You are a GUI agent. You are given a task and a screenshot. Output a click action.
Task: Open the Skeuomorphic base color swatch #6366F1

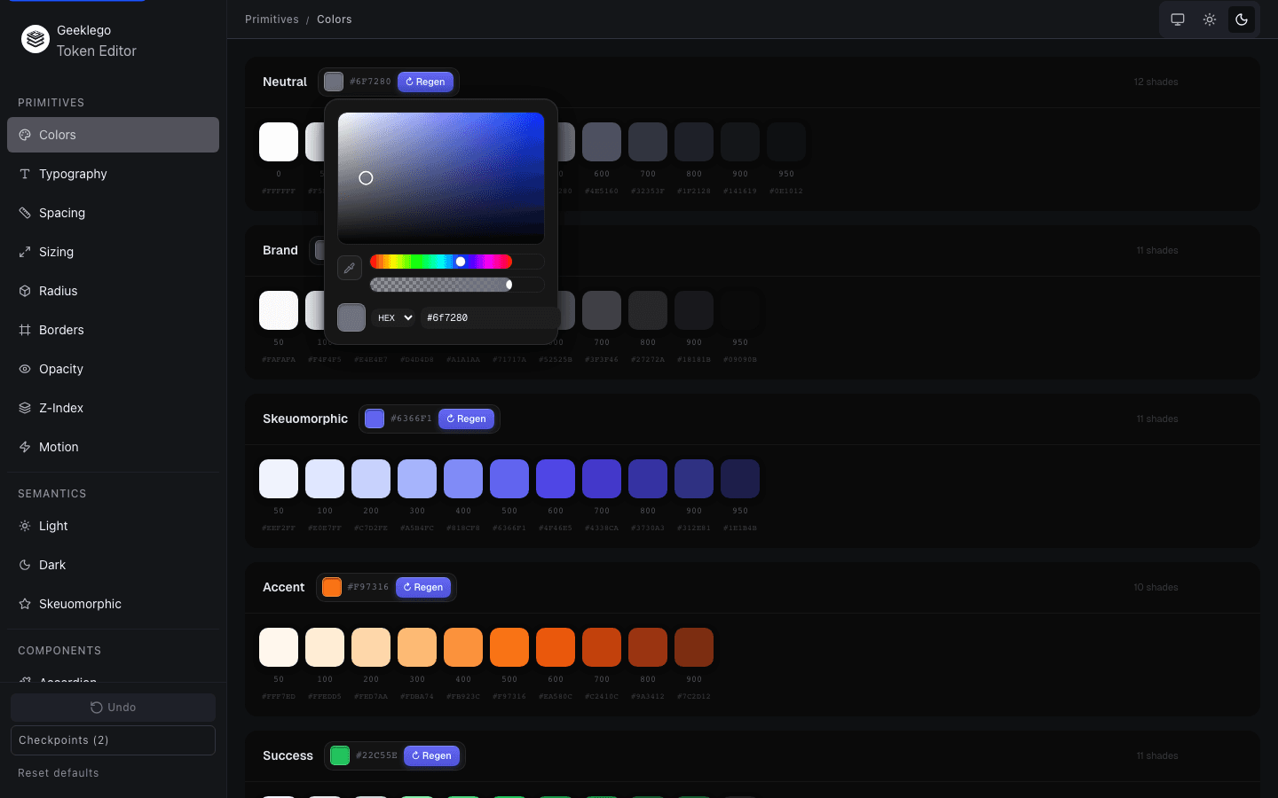point(375,419)
